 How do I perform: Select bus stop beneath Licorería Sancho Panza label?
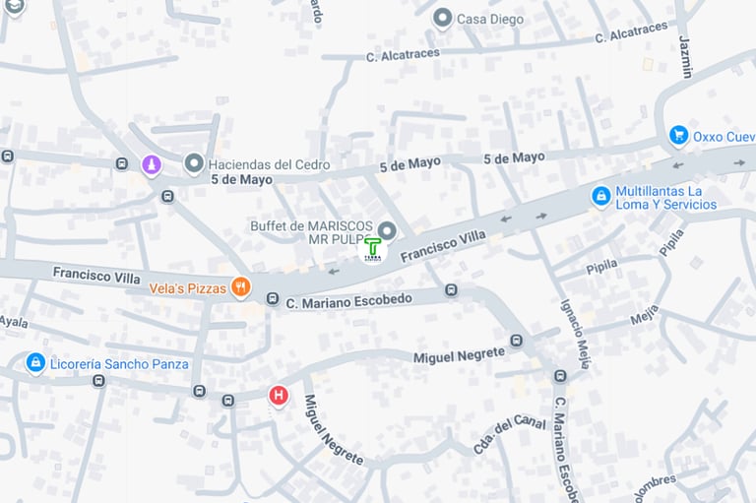pyautogui.click(x=98, y=382)
